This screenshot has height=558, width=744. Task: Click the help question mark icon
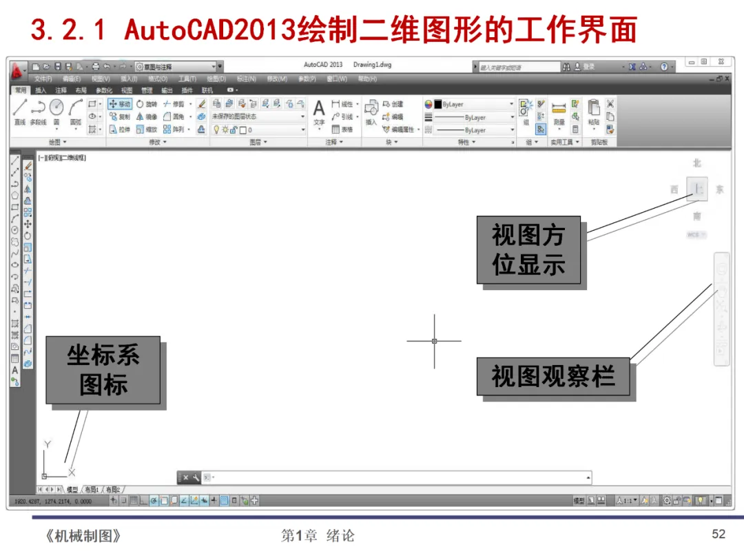664,67
